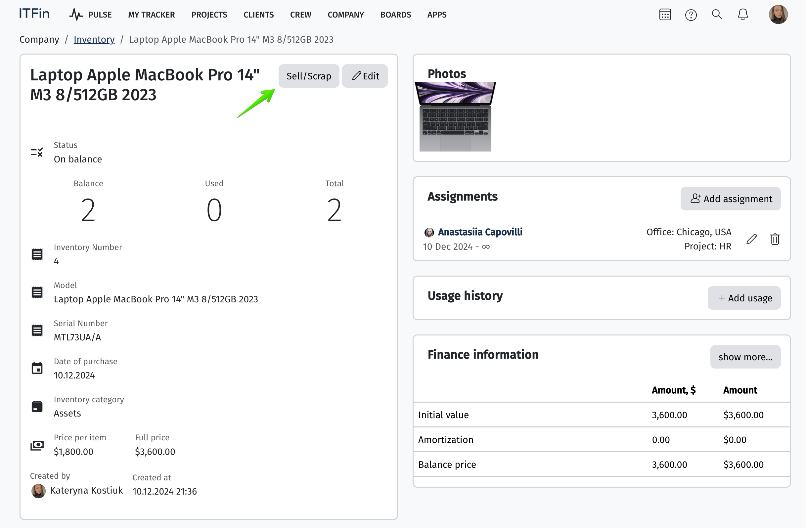The image size is (806, 528).
Task: Click serial number MTL73UA/A
Action: pos(77,337)
